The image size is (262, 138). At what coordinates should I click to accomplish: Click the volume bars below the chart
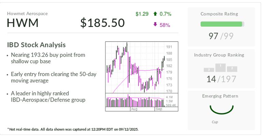point(135,102)
